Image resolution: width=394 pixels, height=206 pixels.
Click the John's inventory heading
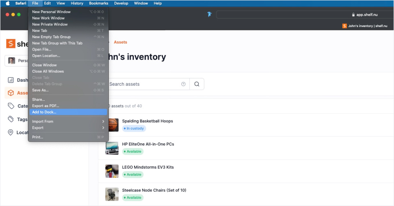(x=137, y=57)
